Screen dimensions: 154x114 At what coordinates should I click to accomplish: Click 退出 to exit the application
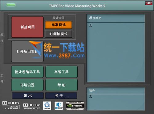28,96
